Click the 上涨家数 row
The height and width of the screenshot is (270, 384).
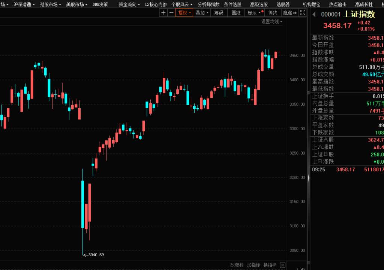tap(347, 118)
